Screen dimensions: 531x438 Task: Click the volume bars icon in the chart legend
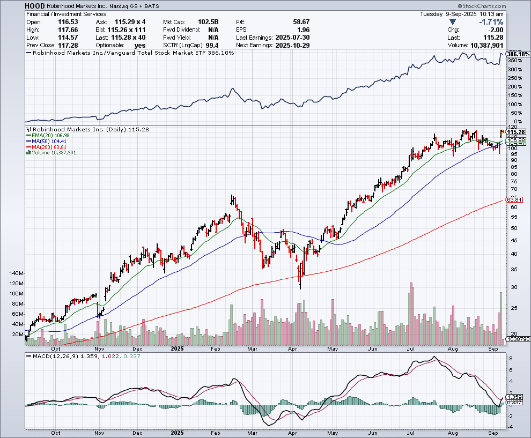[x=28, y=153]
